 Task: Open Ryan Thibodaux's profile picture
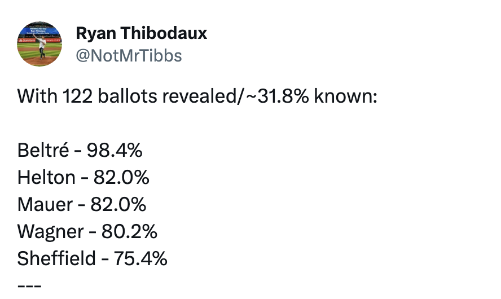coord(39,45)
